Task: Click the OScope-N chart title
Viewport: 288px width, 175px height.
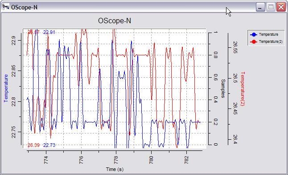Action: (115, 21)
